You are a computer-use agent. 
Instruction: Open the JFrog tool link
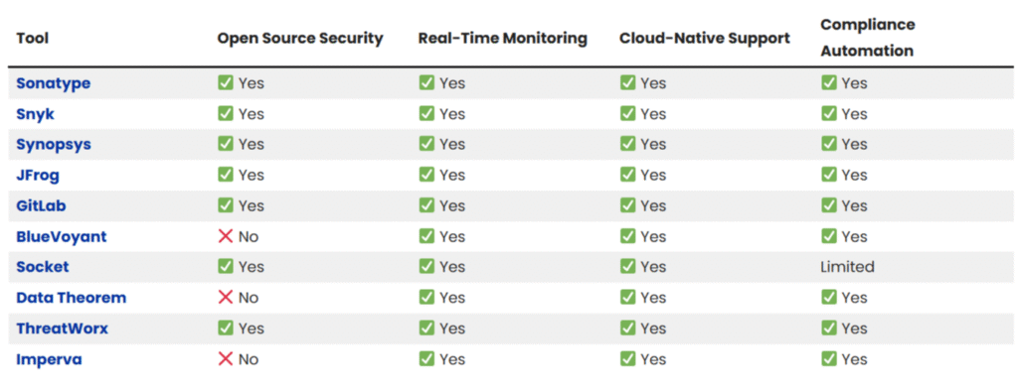point(38,175)
